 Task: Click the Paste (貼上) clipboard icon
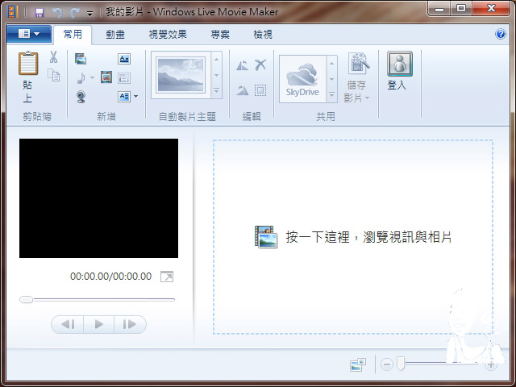(28, 63)
